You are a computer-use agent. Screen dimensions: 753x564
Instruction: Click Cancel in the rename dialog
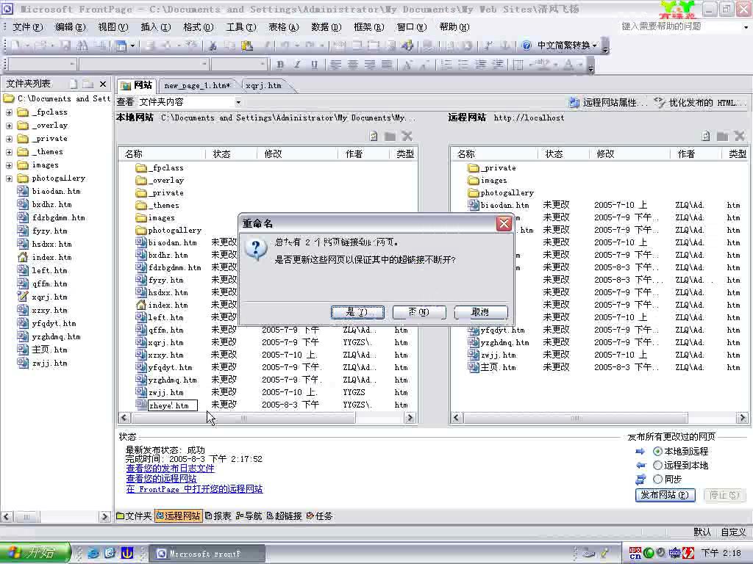[480, 312]
